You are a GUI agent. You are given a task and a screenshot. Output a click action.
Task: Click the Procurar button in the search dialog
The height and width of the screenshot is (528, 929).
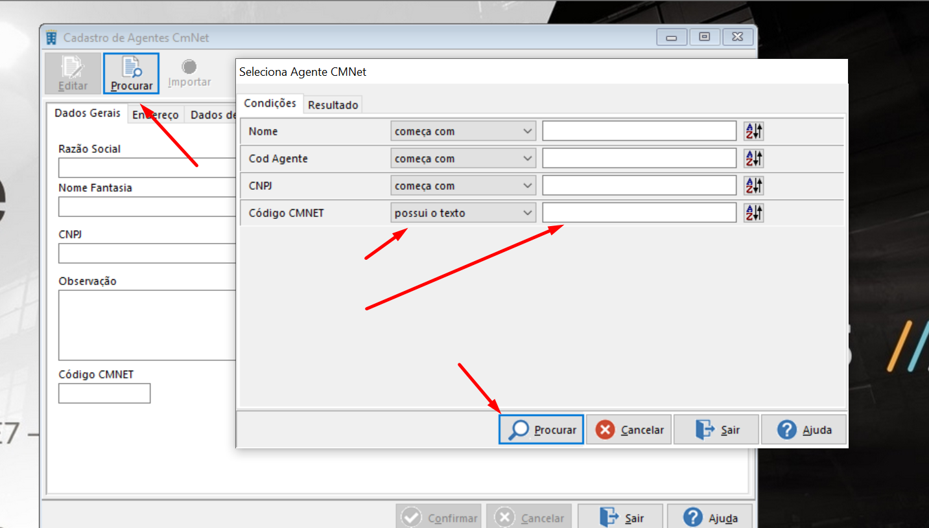pos(541,430)
